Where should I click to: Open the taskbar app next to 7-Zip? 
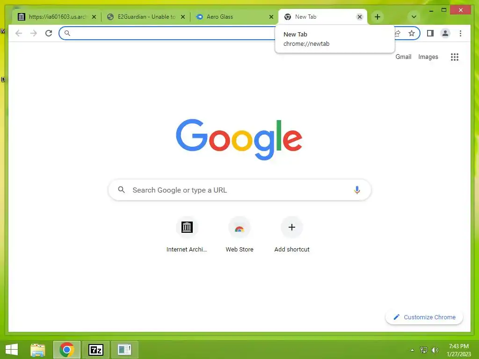(x=124, y=350)
